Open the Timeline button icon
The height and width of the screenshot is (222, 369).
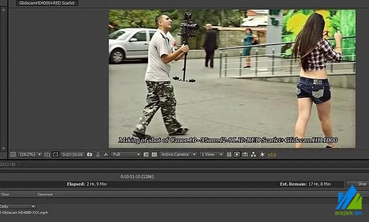tap(245, 155)
